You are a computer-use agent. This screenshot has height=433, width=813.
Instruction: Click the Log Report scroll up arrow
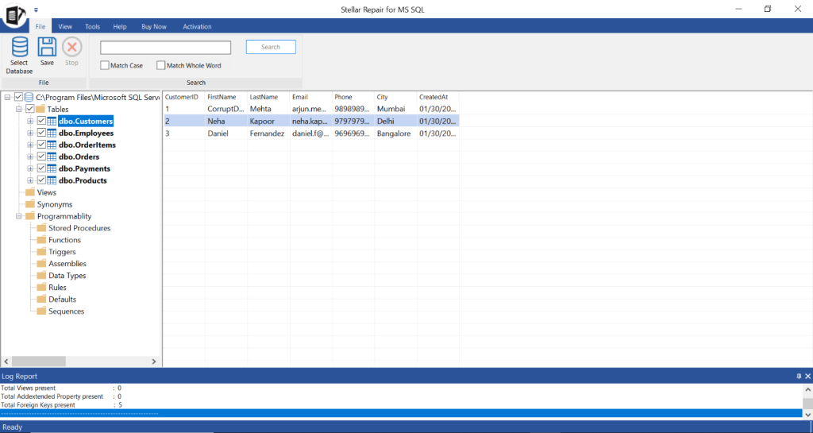[807, 389]
